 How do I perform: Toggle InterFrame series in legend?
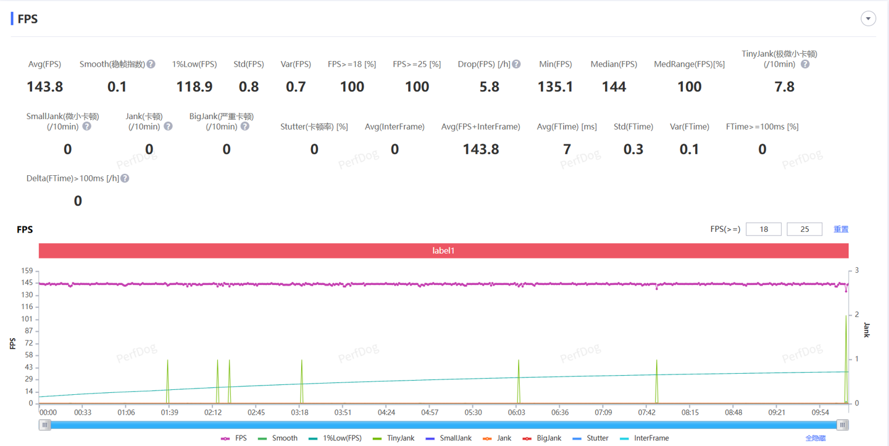tap(645, 438)
